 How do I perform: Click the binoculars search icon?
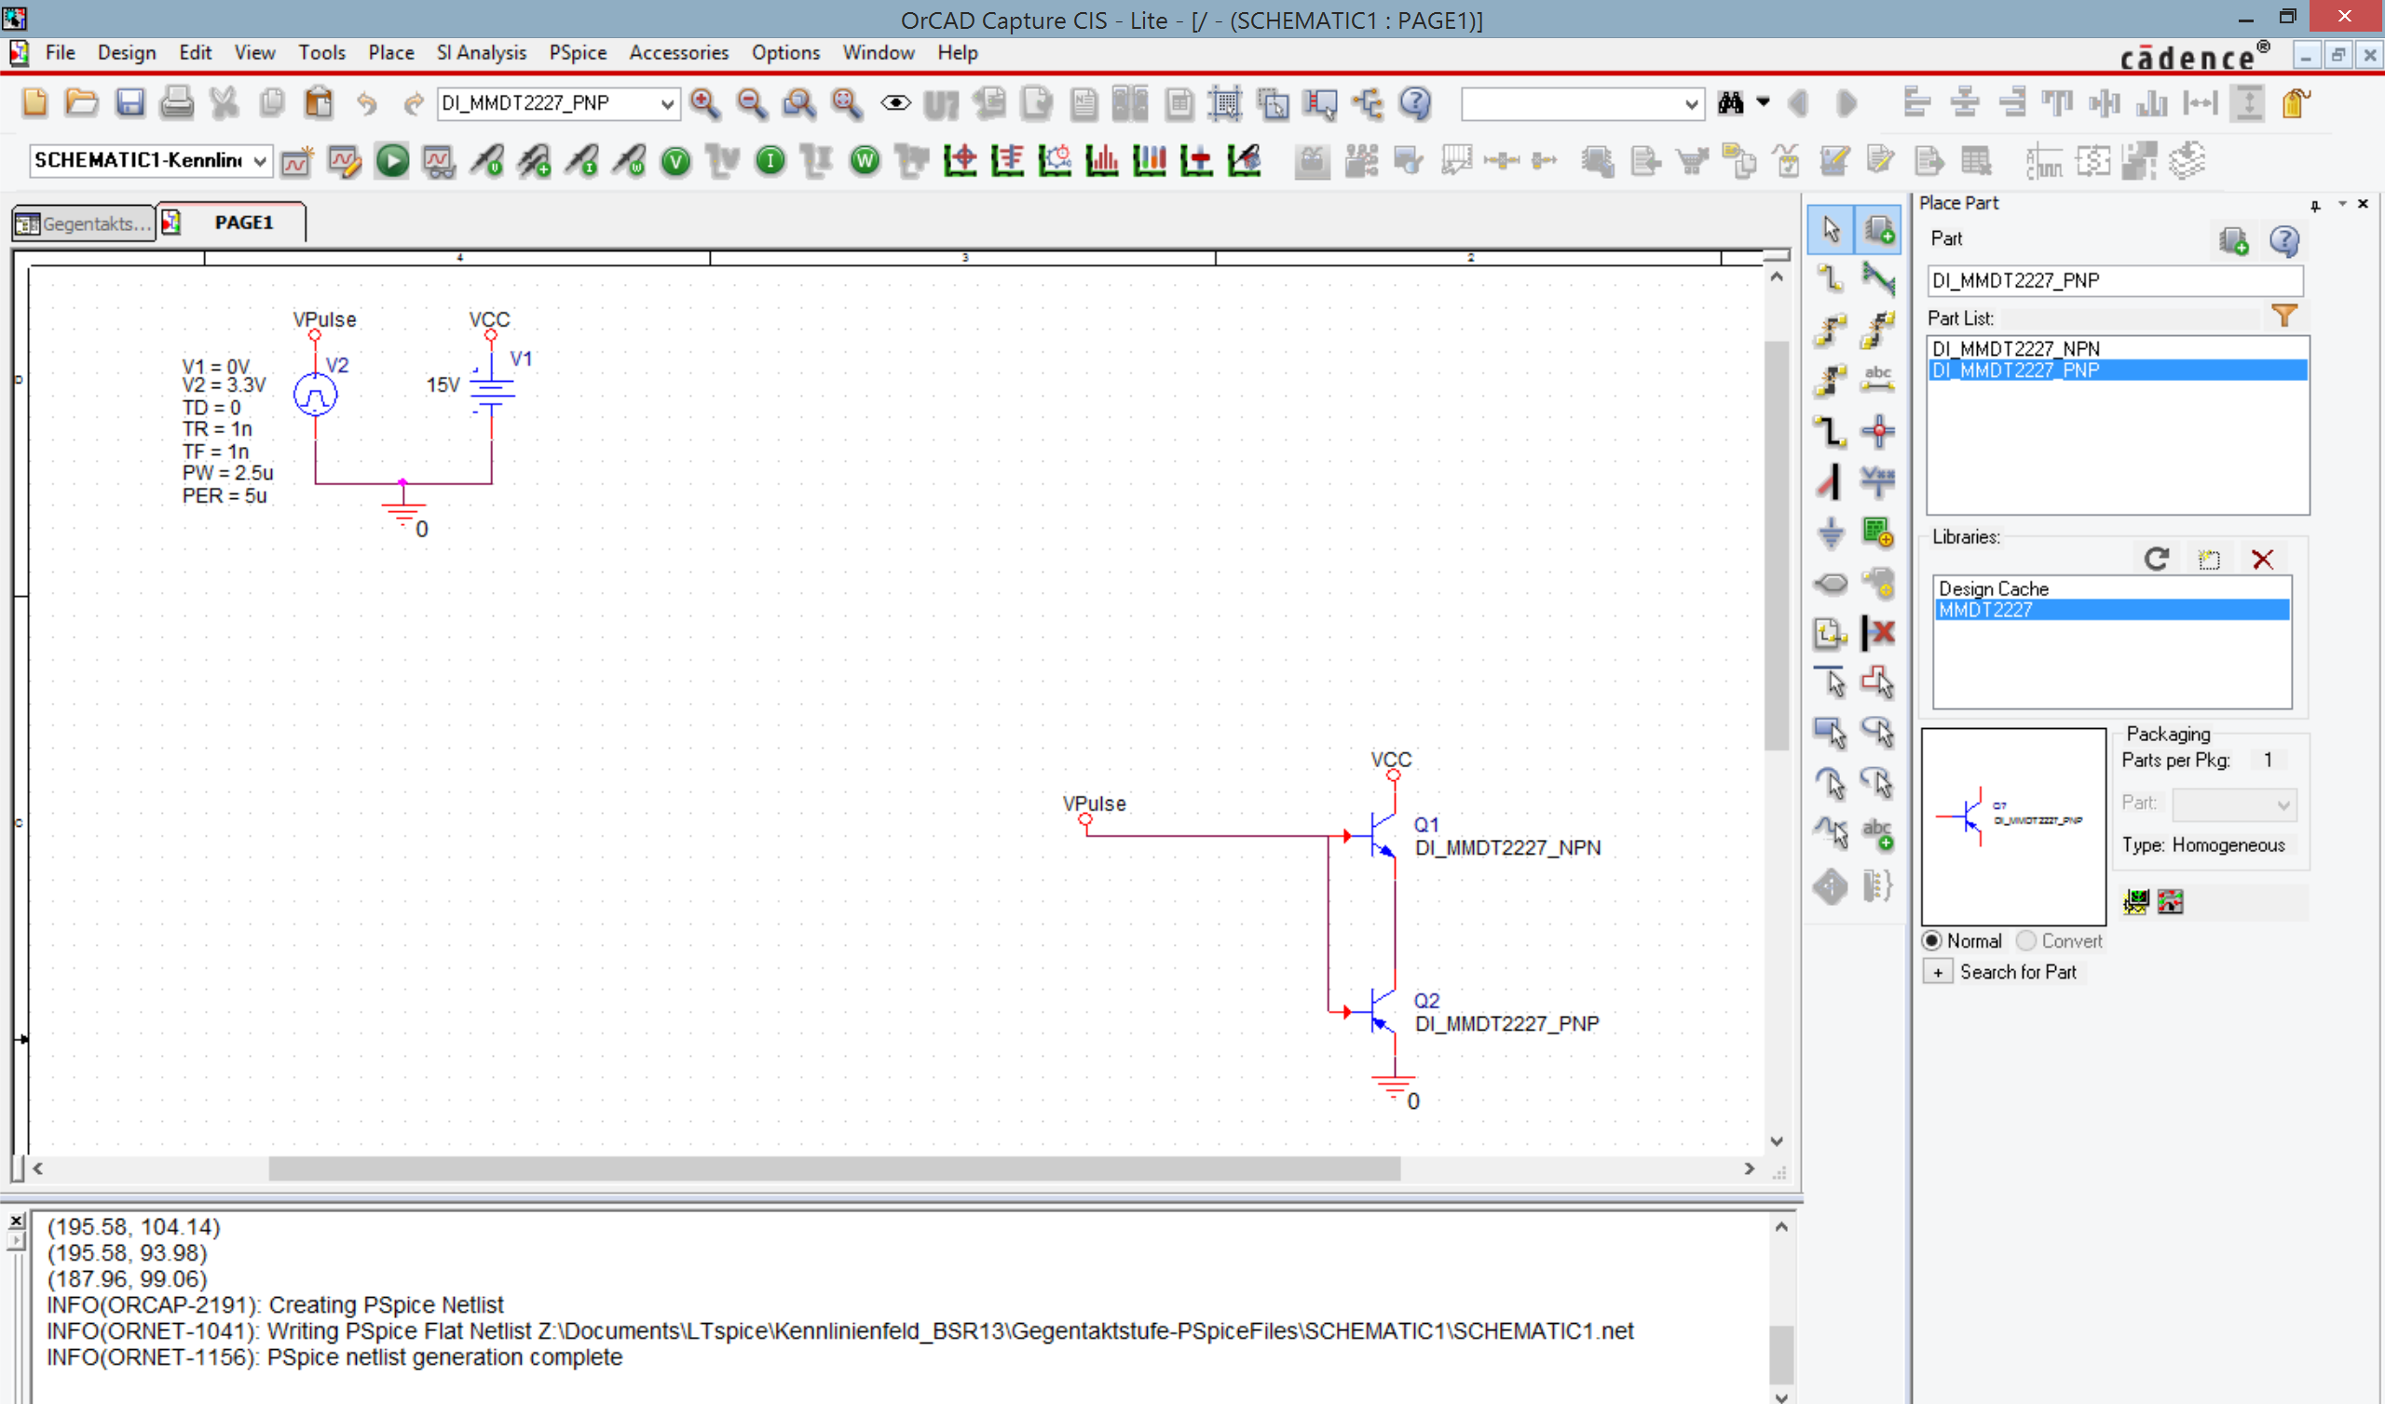[x=1731, y=103]
